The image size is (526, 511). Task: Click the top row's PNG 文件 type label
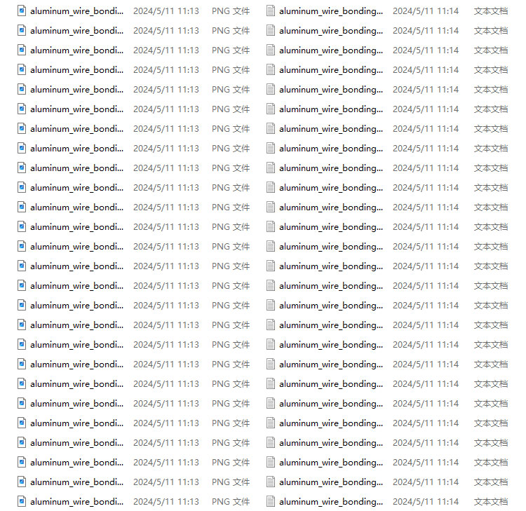(x=231, y=11)
